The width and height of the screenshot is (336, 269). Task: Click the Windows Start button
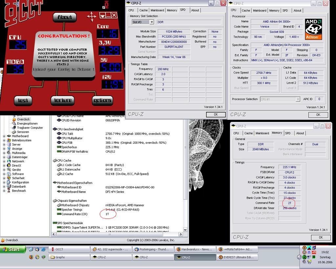click(13, 249)
